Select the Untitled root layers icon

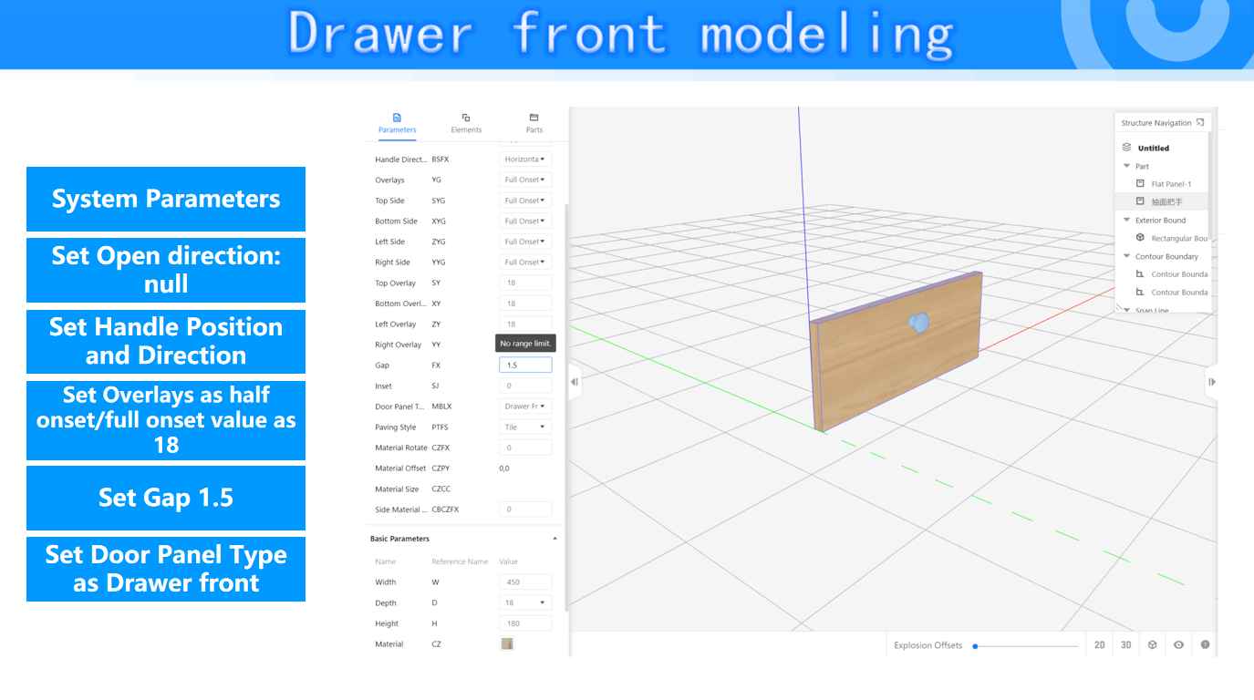pos(1126,147)
